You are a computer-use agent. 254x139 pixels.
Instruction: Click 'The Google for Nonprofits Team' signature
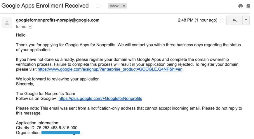point(46,94)
